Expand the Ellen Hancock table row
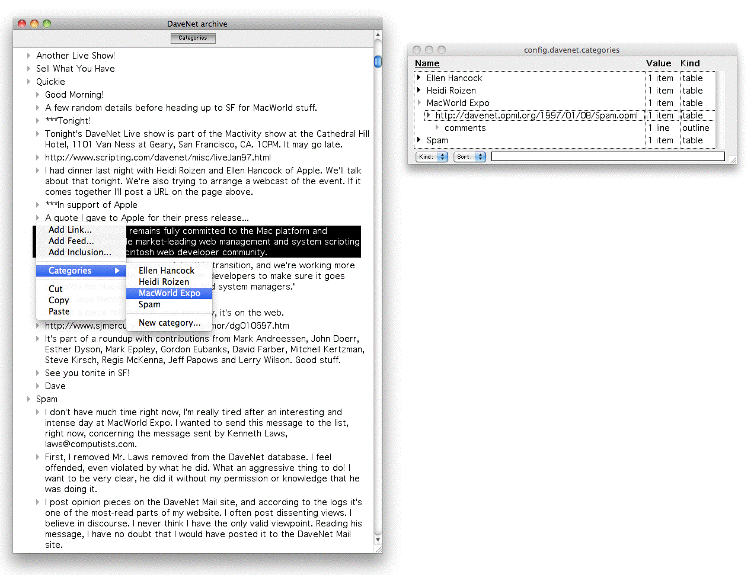The image size is (754, 575). 418,78
